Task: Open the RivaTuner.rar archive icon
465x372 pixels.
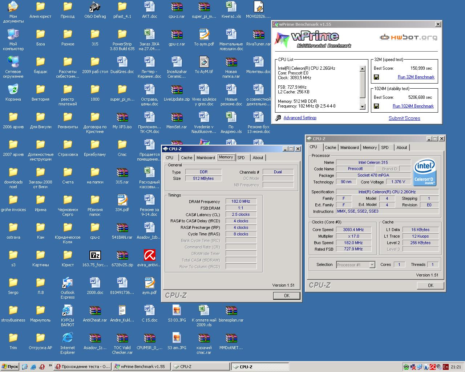Action: 258,35
